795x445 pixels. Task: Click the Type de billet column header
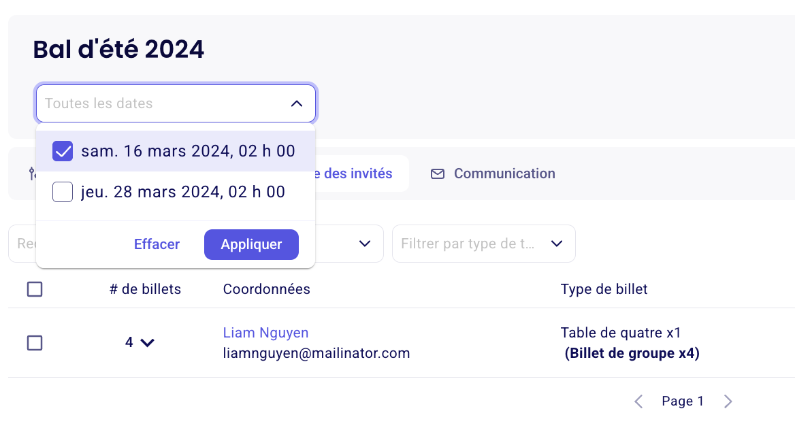point(604,289)
